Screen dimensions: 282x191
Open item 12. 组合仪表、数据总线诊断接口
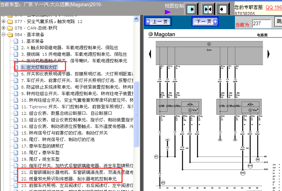[66, 113]
